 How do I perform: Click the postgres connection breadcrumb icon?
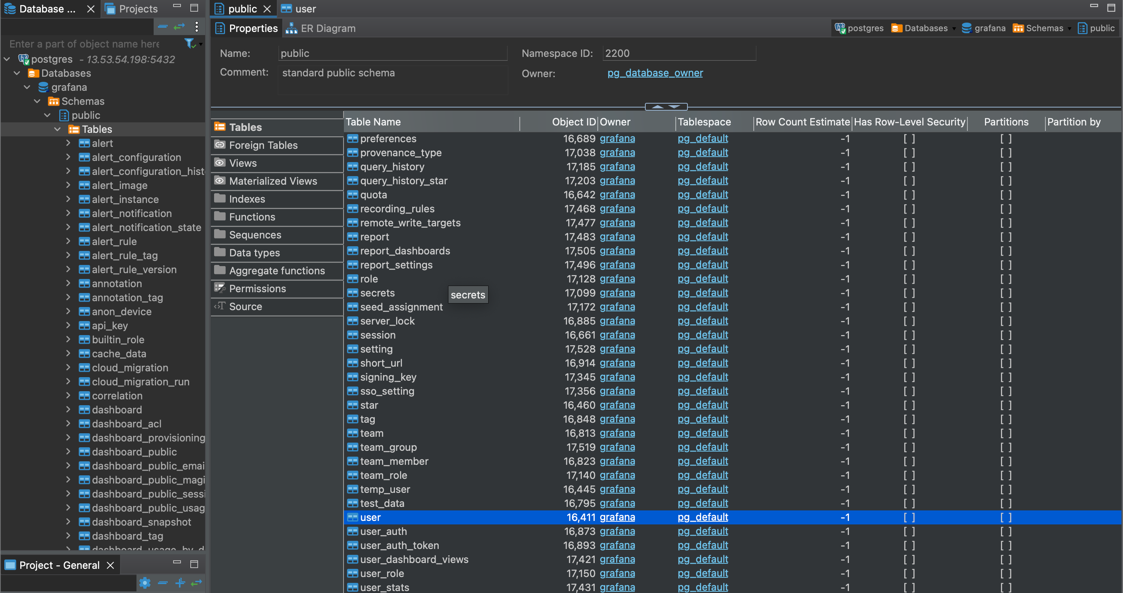pyautogui.click(x=840, y=28)
